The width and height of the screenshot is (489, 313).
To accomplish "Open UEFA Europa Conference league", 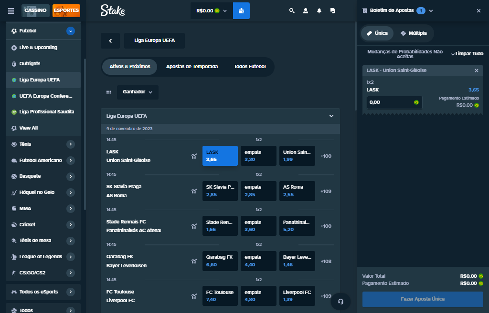I will (x=43, y=96).
